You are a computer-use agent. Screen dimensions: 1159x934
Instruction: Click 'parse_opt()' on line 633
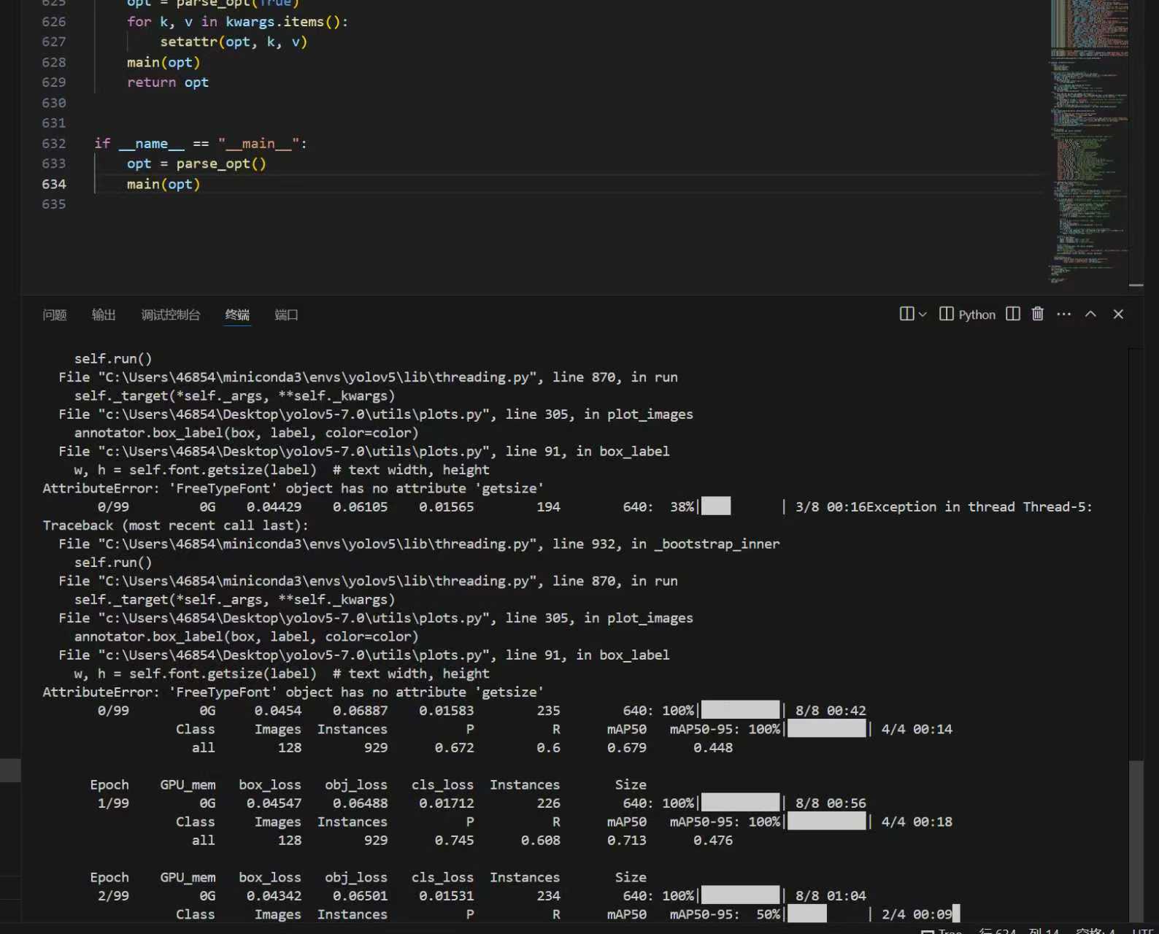point(221,163)
